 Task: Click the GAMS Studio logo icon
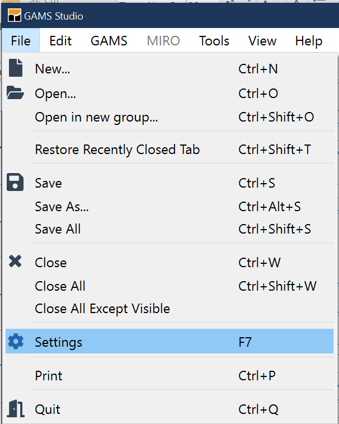click(x=14, y=16)
